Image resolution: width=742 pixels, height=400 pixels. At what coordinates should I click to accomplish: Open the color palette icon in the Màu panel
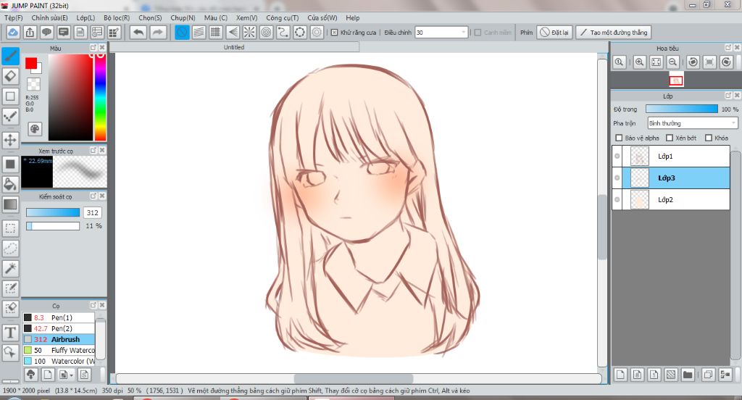(35, 129)
